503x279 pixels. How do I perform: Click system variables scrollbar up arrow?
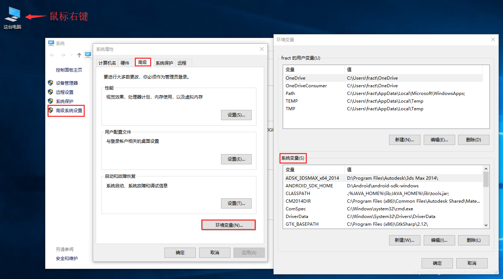[x=486, y=169]
